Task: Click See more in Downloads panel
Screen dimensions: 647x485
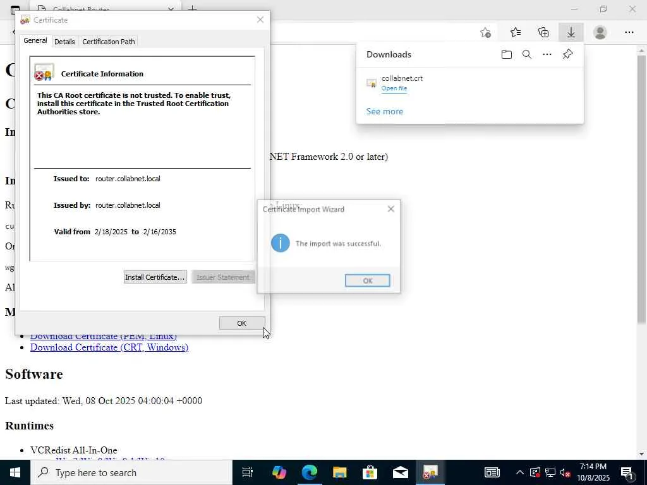Action: pyautogui.click(x=385, y=111)
